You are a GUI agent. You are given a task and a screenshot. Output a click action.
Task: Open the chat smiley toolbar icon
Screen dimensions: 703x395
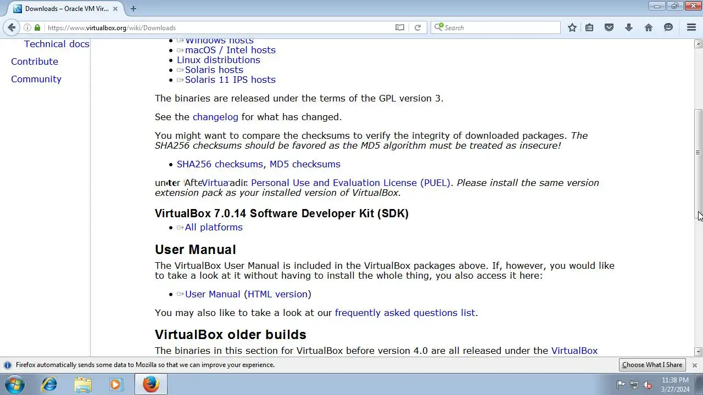(x=668, y=27)
